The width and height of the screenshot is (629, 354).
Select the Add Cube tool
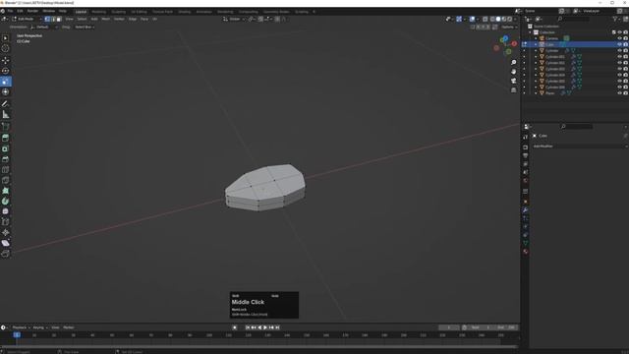point(6,127)
